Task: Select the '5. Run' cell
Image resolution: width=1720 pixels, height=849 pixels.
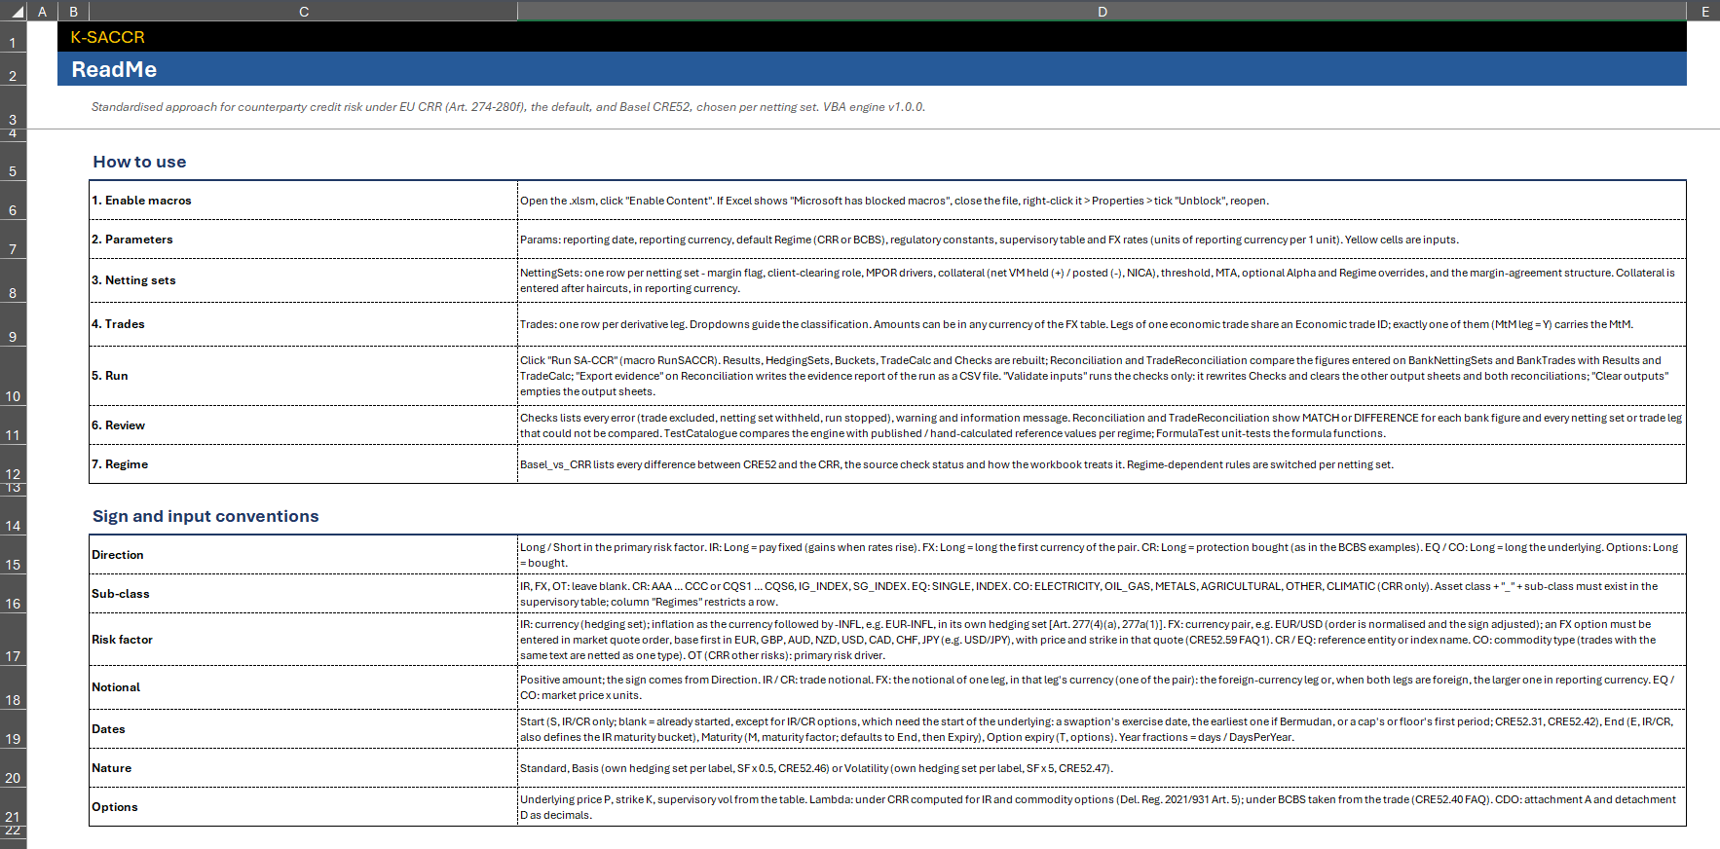Action: coord(304,376)
